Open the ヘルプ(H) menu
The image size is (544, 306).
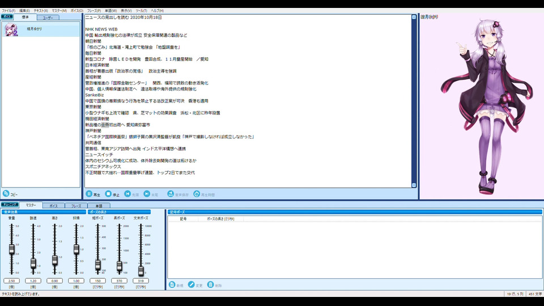pos(157,11)
